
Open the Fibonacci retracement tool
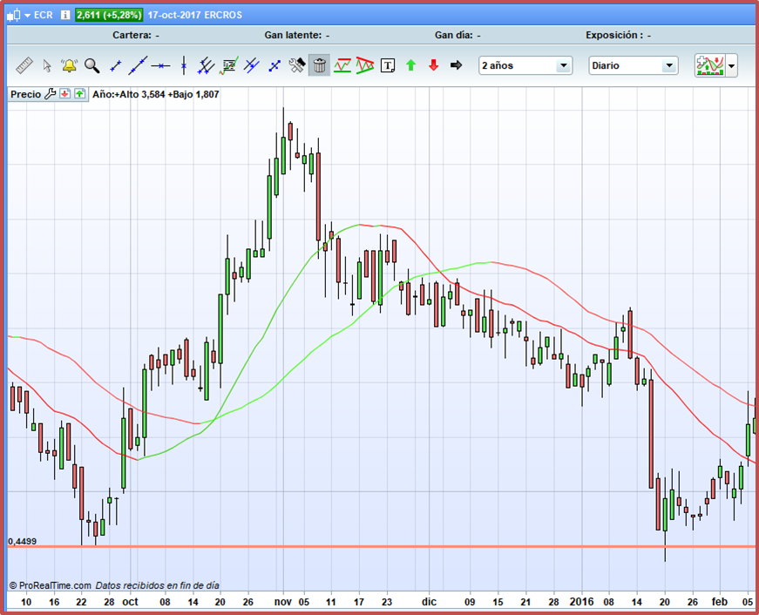[x=228, y=65]
